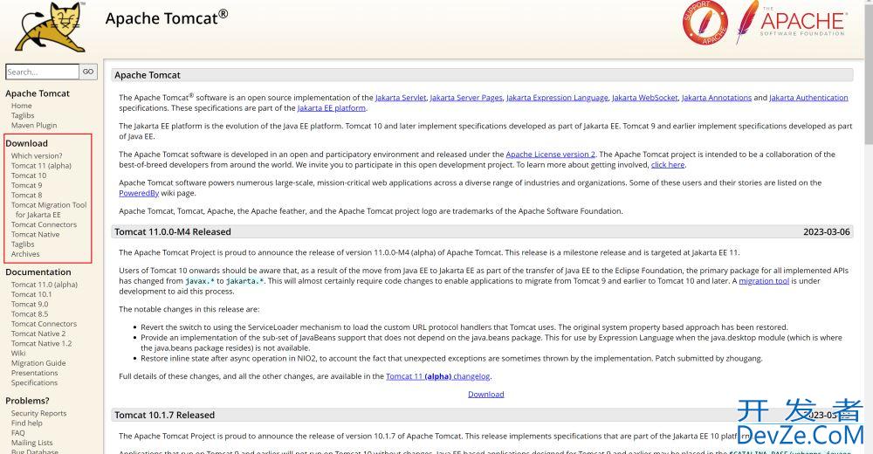The height and width of the screenshot is (454, 873).
Task: Follow the Jakarta Servlet specification link
Action: [x=400, y=98]
